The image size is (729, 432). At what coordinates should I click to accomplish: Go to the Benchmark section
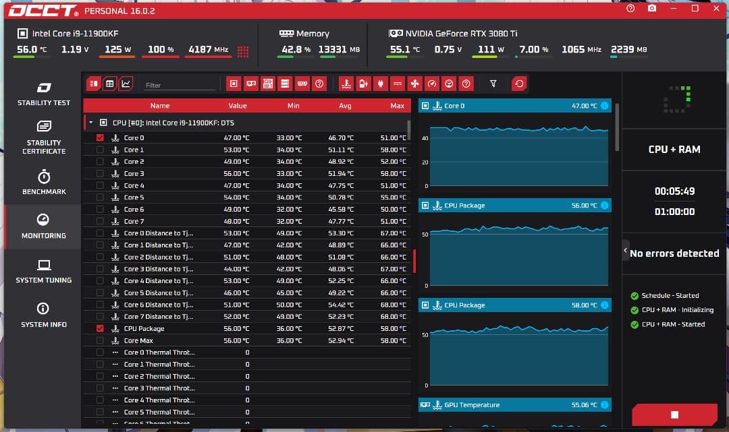point(44,183)
